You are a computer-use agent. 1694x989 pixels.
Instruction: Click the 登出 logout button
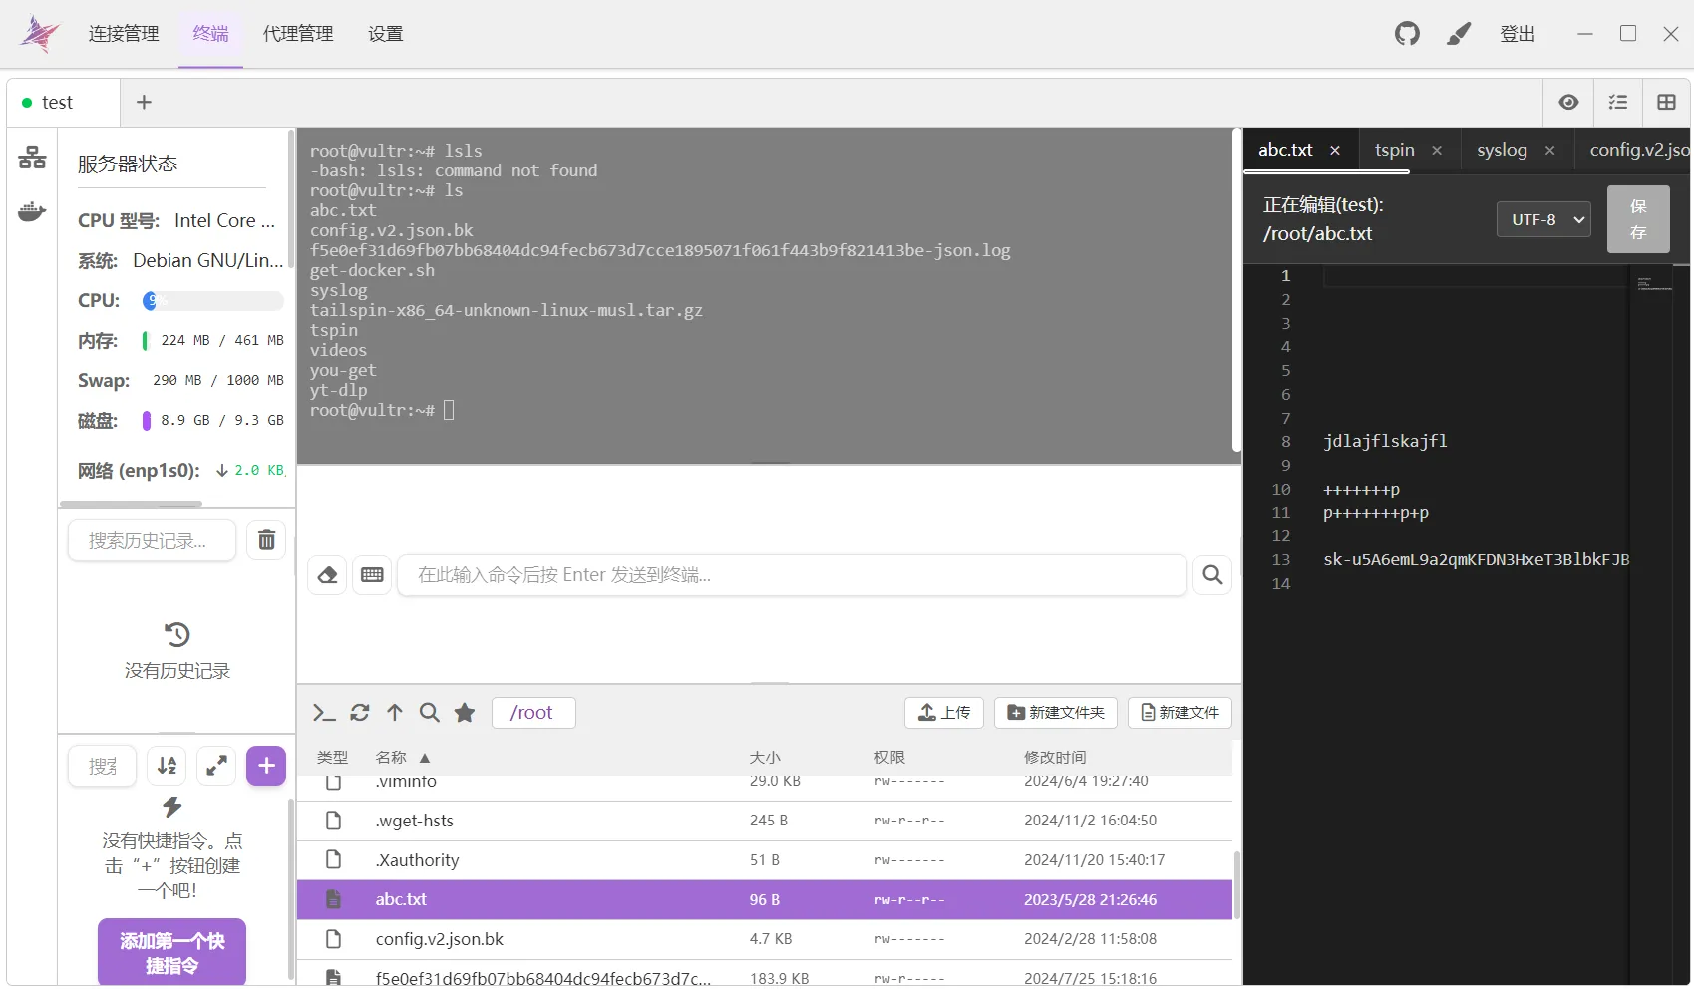(x=1518, y=34)
